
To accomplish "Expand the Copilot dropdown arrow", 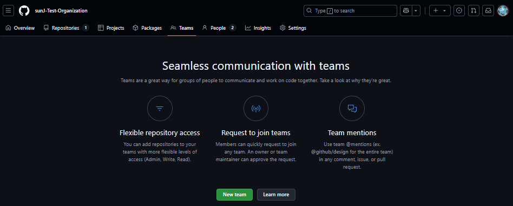I will (416, 10).
